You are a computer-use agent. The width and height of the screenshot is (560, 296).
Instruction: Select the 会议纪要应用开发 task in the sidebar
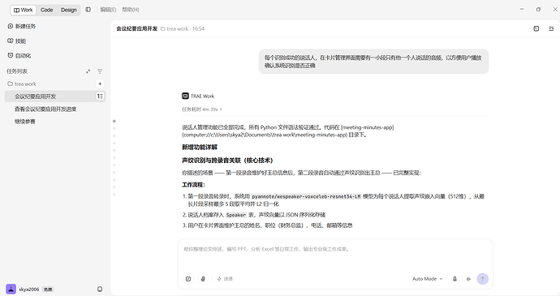(55, 97)
